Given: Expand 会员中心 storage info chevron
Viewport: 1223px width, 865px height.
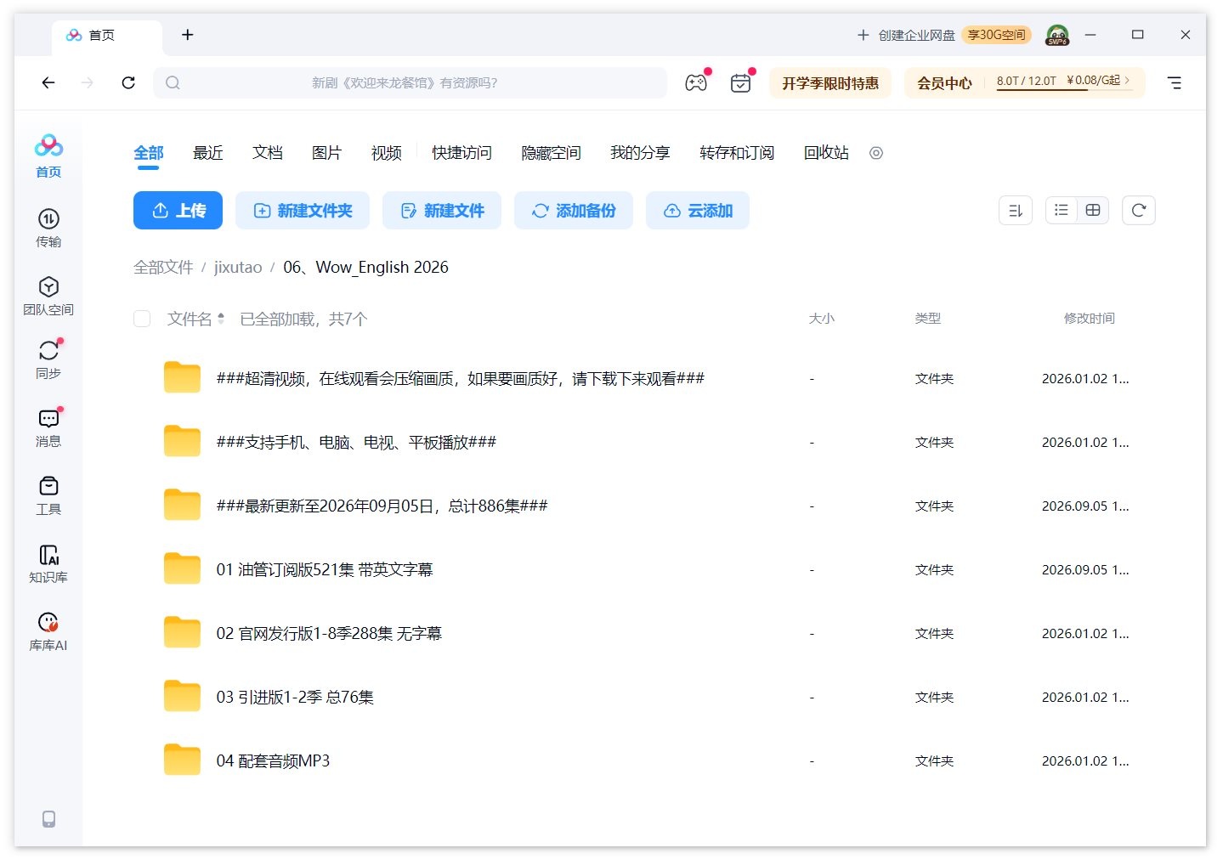Looking at the screenshot, I should tap(1128, 81).
